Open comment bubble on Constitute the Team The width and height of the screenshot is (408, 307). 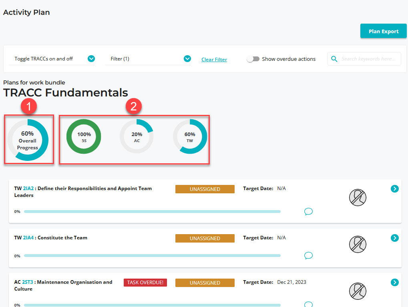pos(308,255)
